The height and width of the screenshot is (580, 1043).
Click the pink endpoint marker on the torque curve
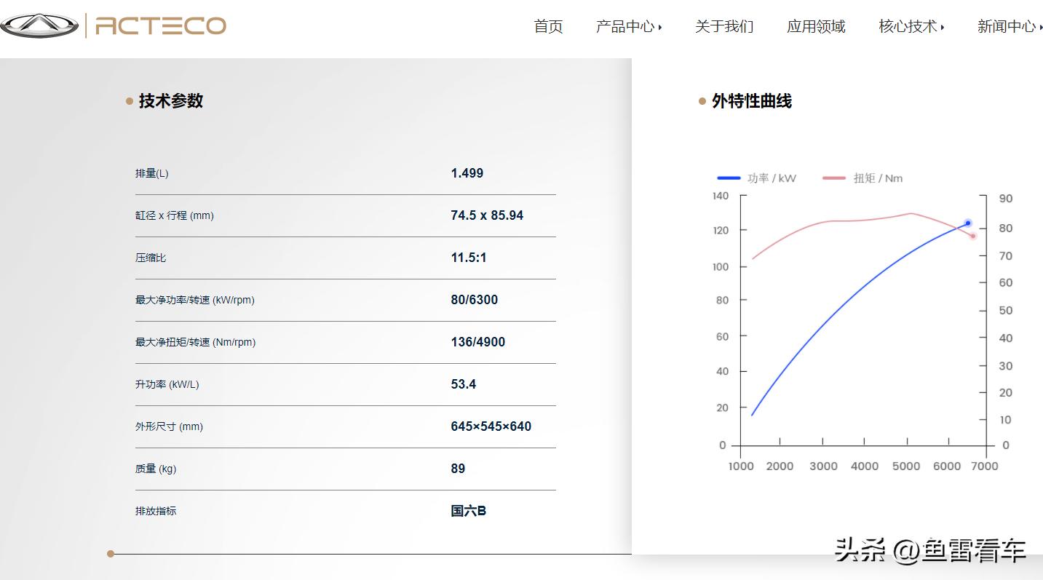click(x=972, y=237)
